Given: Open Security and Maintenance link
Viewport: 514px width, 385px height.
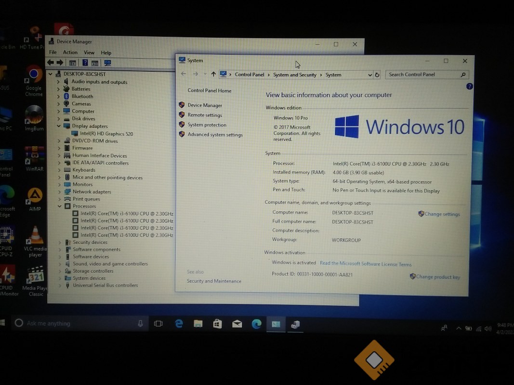Looking at the screenshot, I should (214, 281).
